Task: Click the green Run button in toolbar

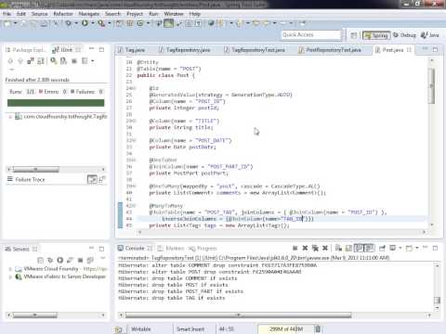Action: click(85, 23)
